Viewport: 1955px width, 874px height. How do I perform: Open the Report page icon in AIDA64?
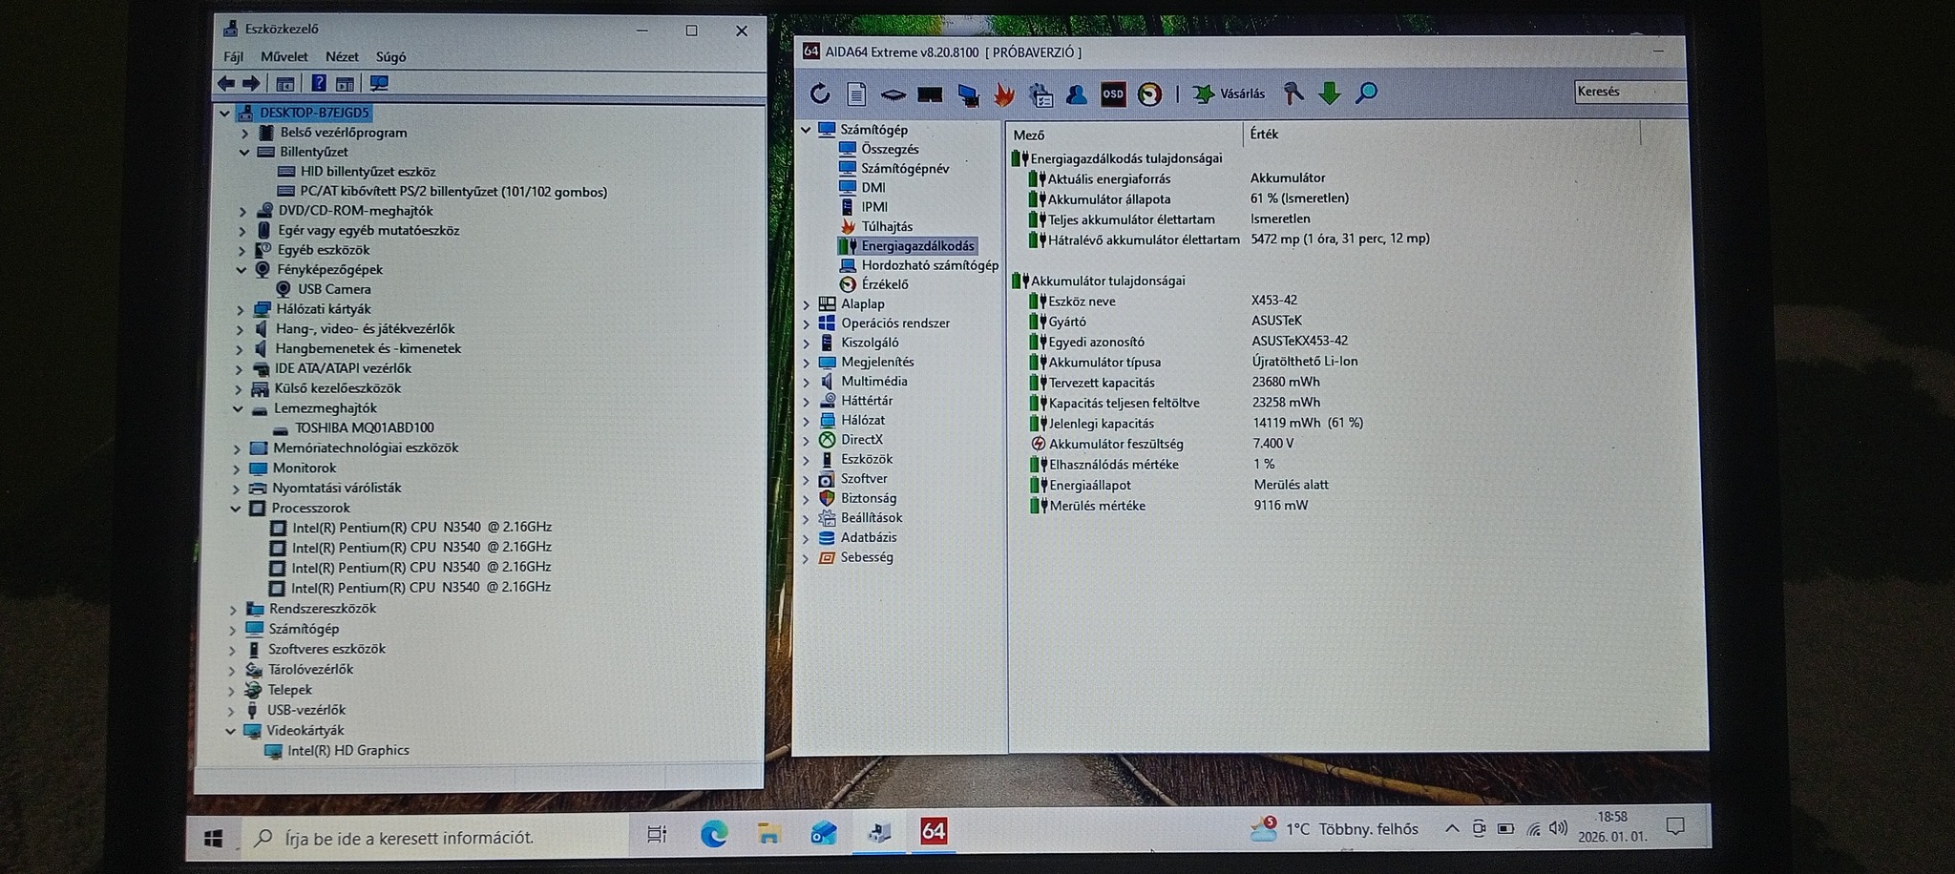tap(856, 94)
